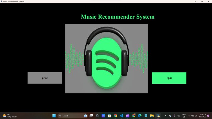
Task: Click the taskbar Search box
Action: (73, 116)
